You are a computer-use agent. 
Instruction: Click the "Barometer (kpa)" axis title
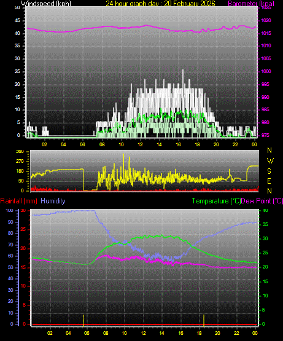[251, 4]
